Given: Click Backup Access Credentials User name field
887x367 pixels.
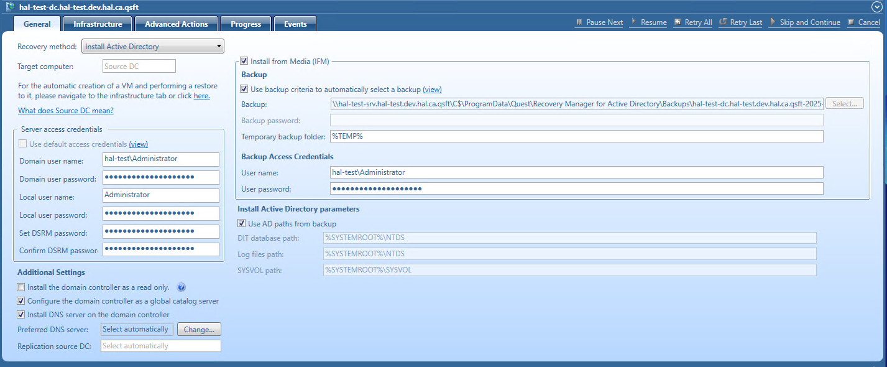Looking at the screenshot, I should tap(577, 172).
